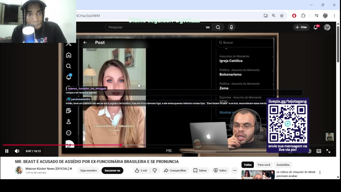Image resolution: width=341 pixels, height=192 pixels.
Task: Open options menu for the 'etiqueta' video
Action: coord(320,173)
